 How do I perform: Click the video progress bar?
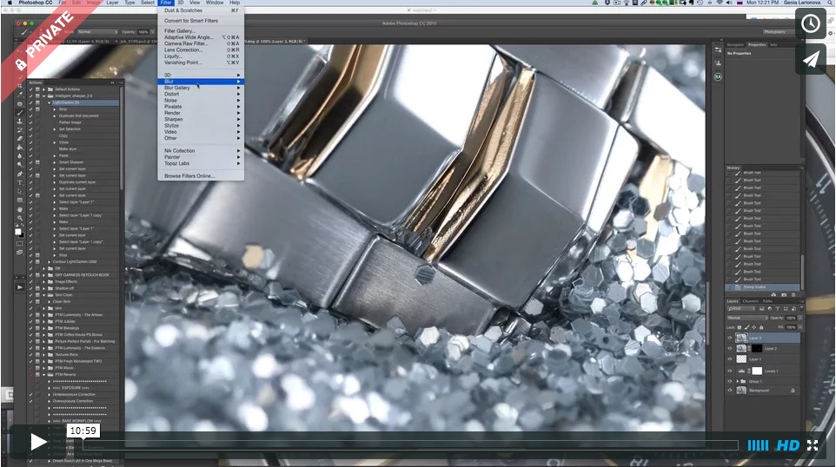410,445
